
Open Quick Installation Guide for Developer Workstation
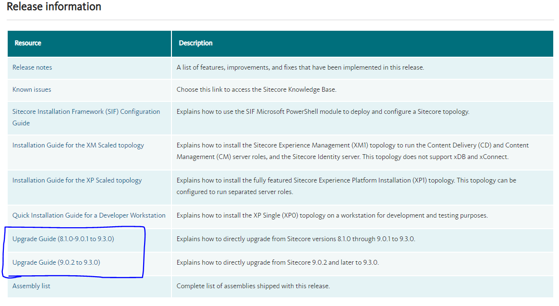pyautogui.click(x=89, y=215)
